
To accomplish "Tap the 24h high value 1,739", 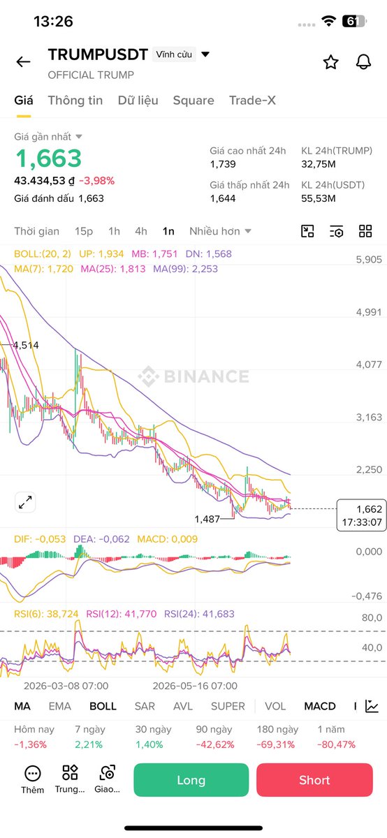I will pyautogui.click(x=224, y=164).
